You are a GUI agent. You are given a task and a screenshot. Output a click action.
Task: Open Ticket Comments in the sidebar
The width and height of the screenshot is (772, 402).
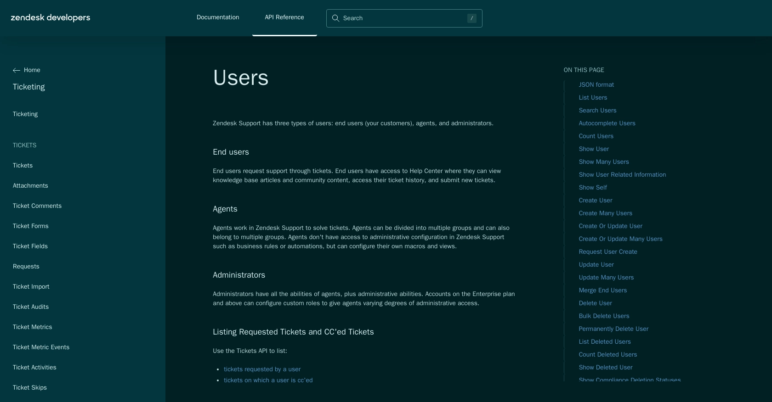click(37, 206)
